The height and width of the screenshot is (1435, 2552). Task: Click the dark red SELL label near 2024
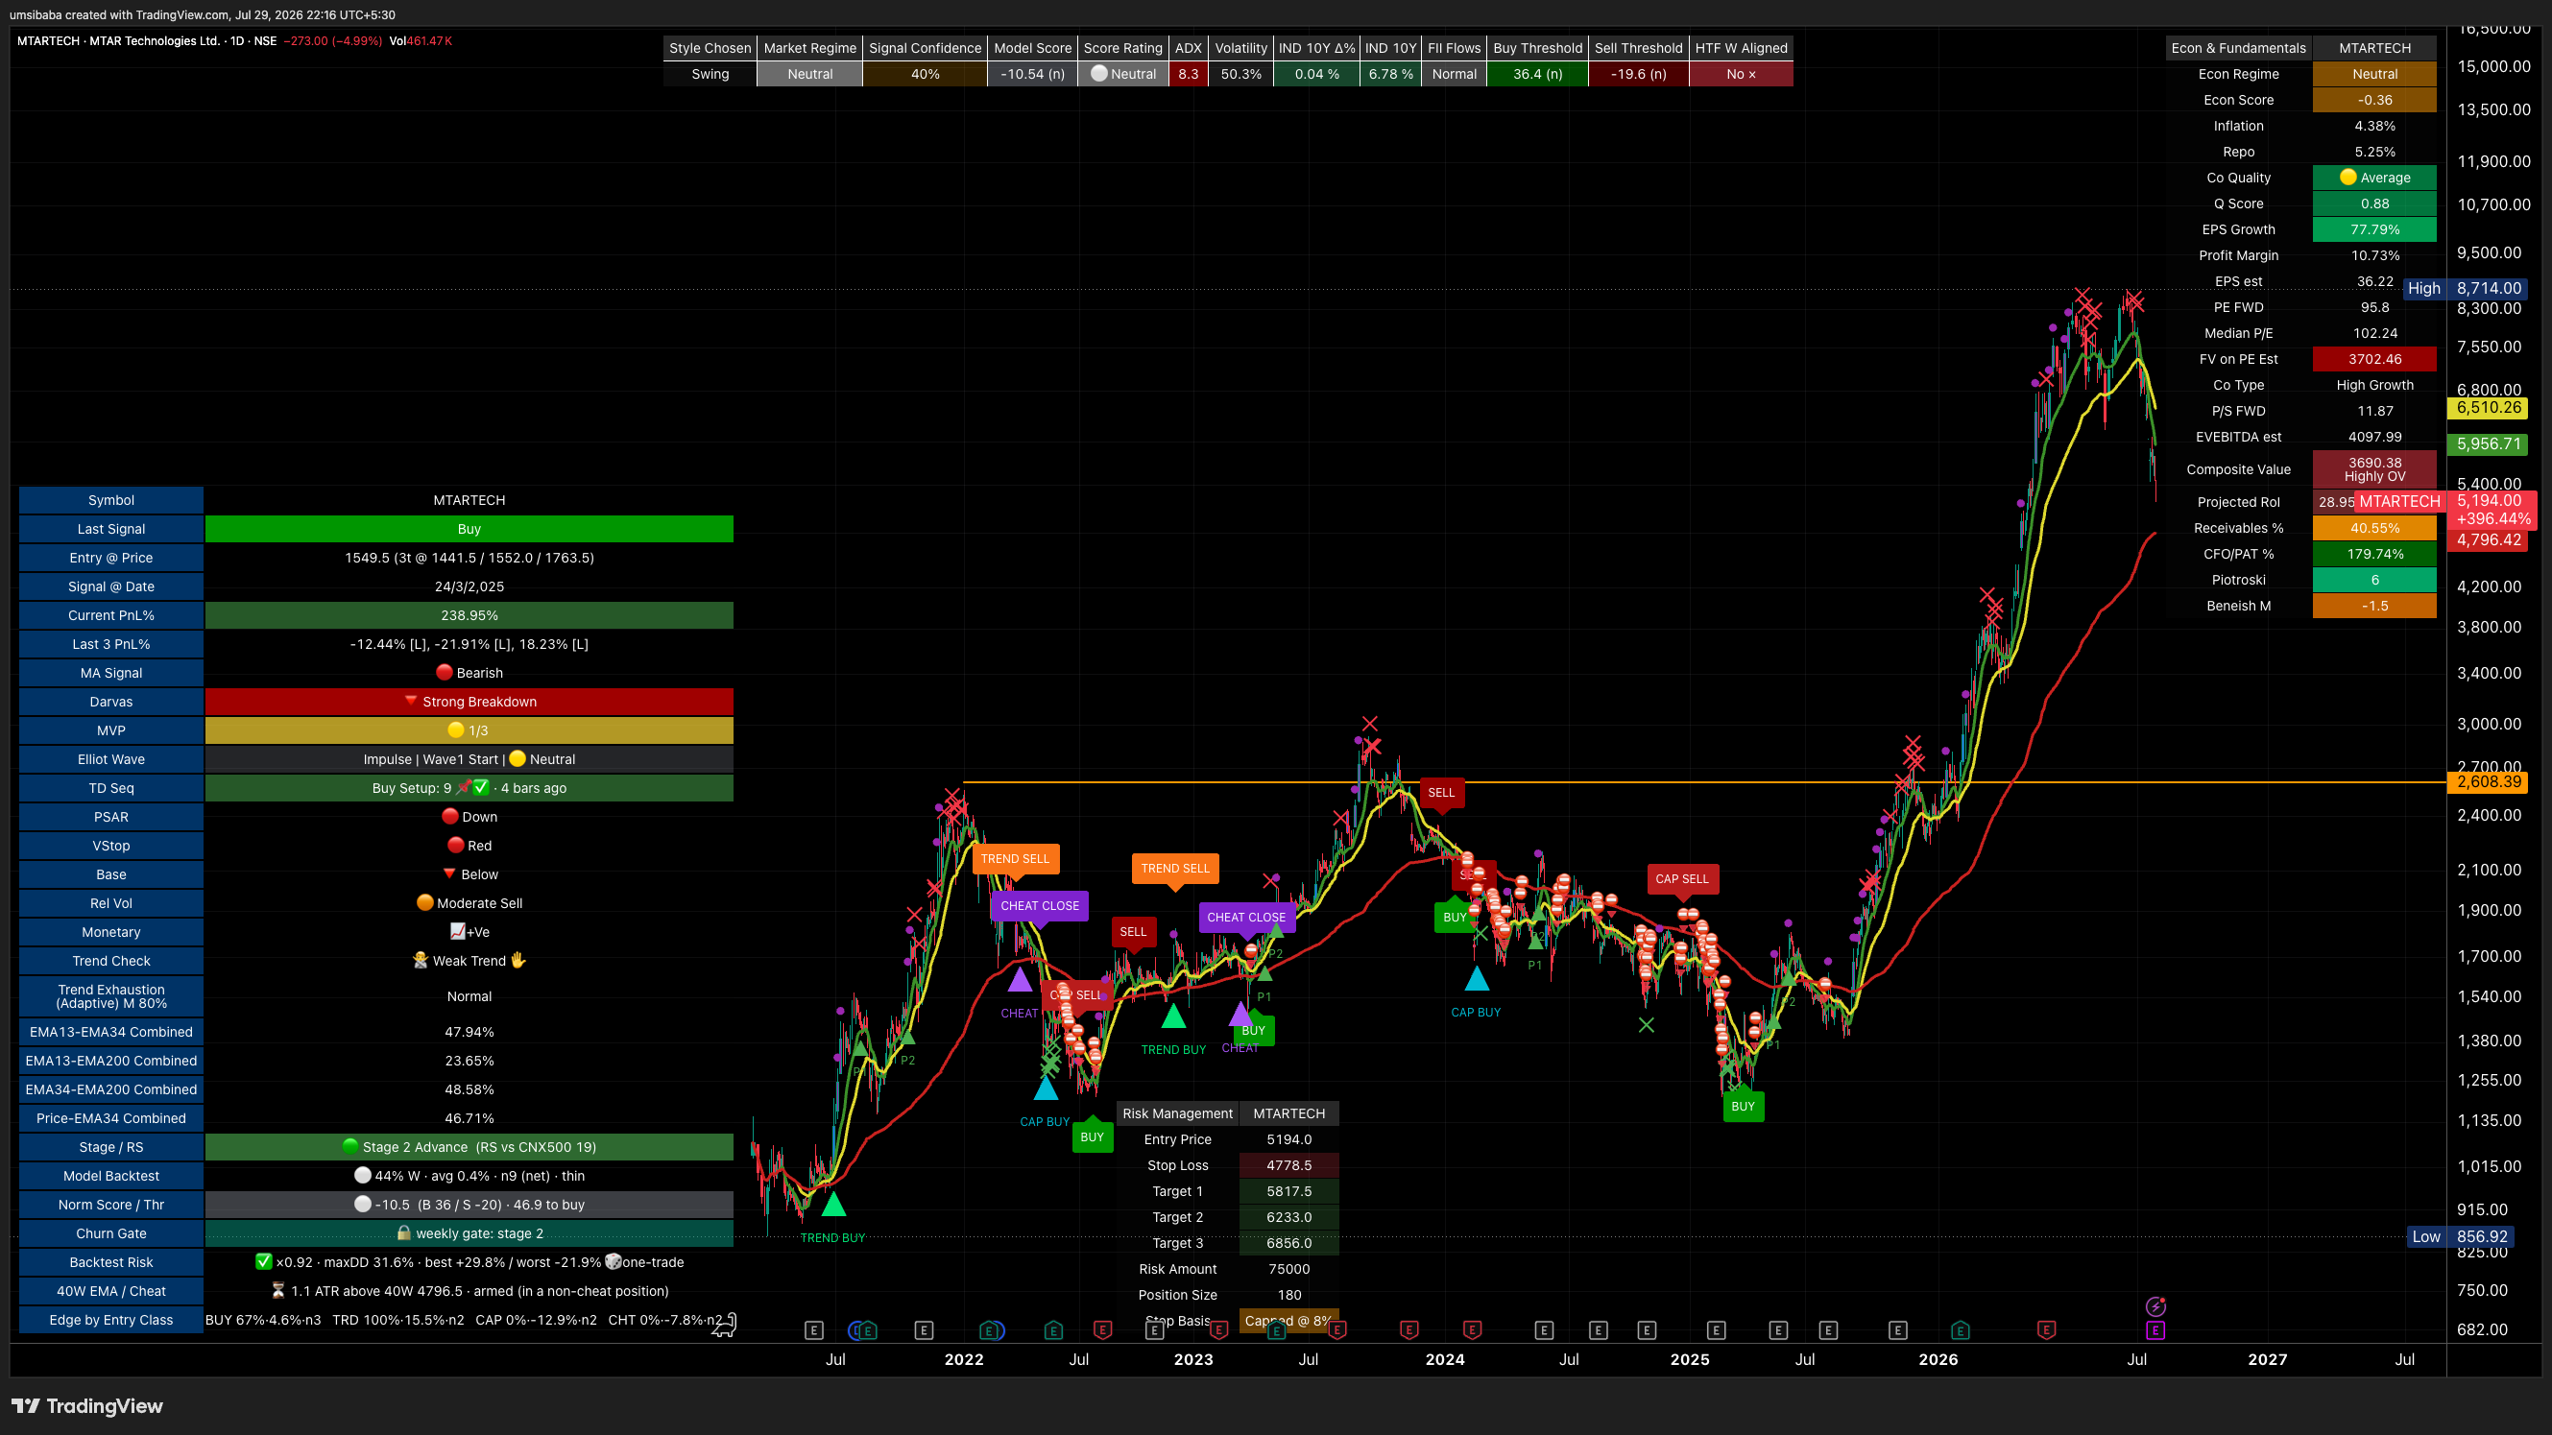pyautogui.click(x=1441, y=792)
